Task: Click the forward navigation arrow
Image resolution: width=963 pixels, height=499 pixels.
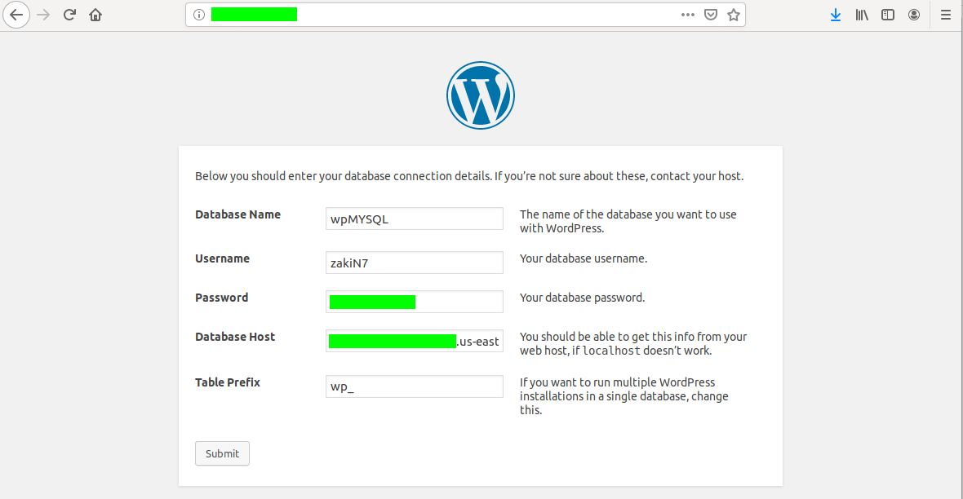Action: [43, 15]
